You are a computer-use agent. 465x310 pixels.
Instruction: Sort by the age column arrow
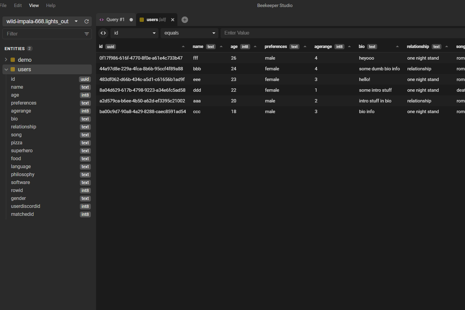click(x=255, y=46)
